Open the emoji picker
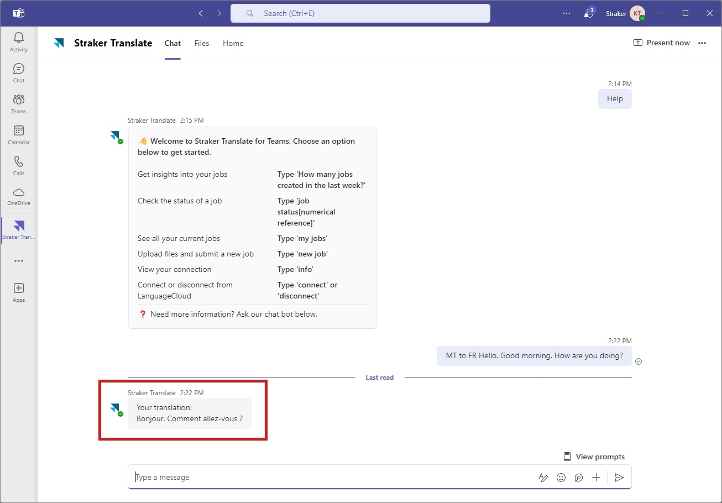 click(x=561, y=477)
